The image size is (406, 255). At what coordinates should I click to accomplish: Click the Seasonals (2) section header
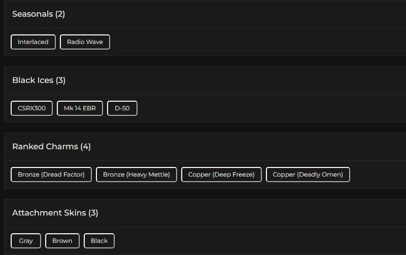[x=39, y=14]
